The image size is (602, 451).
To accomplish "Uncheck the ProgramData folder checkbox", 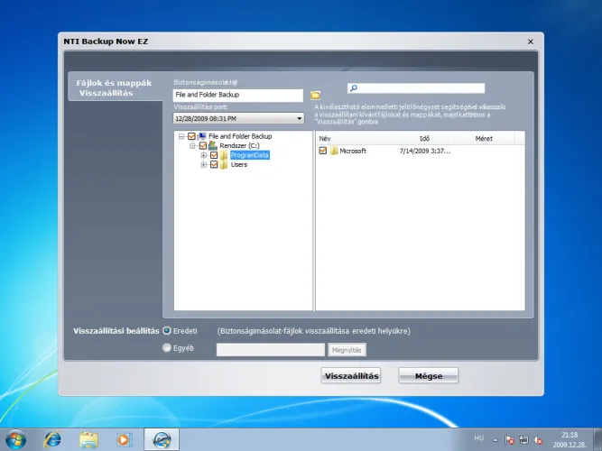I will click(x=214, y=155).
